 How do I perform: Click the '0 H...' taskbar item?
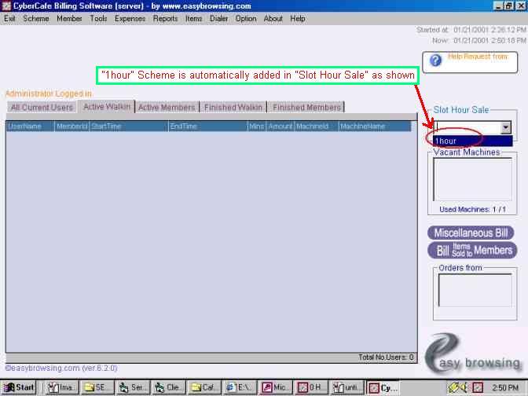coord(312,387)
